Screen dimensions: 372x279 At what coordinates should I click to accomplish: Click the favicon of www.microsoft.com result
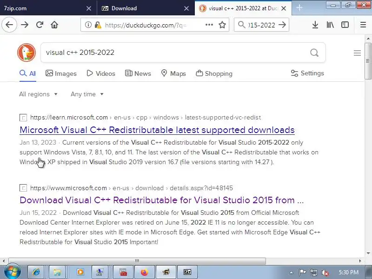(x=23, y=188)
